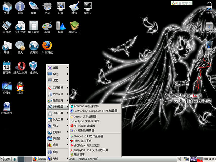The image size is (216, 162).
Task: Launch the Opera 娥佩兰浏览 desktop icon
Action: 20,68
